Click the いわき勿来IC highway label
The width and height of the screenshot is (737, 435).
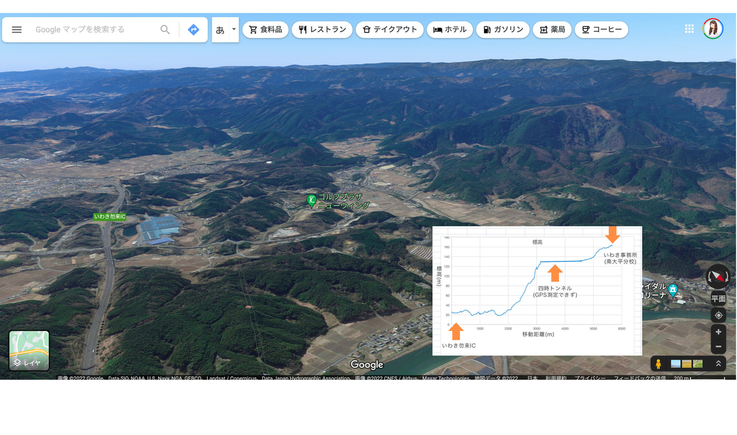coord(110,217)
